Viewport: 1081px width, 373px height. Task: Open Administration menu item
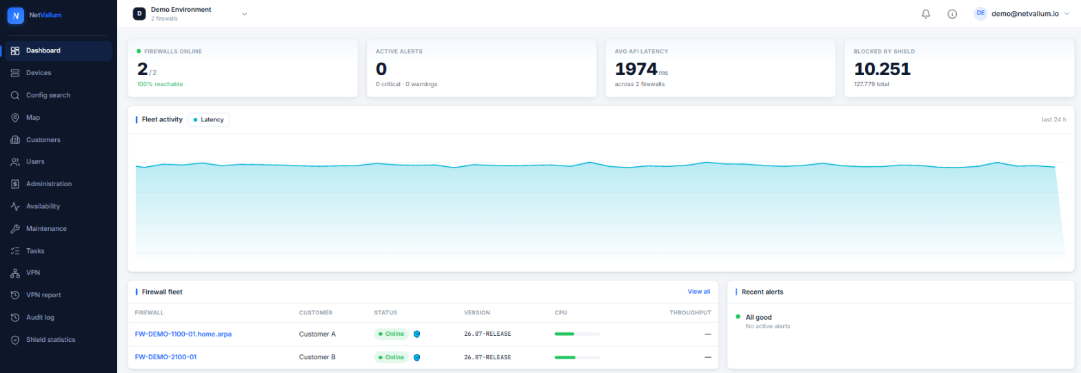[x=59, y=184]
